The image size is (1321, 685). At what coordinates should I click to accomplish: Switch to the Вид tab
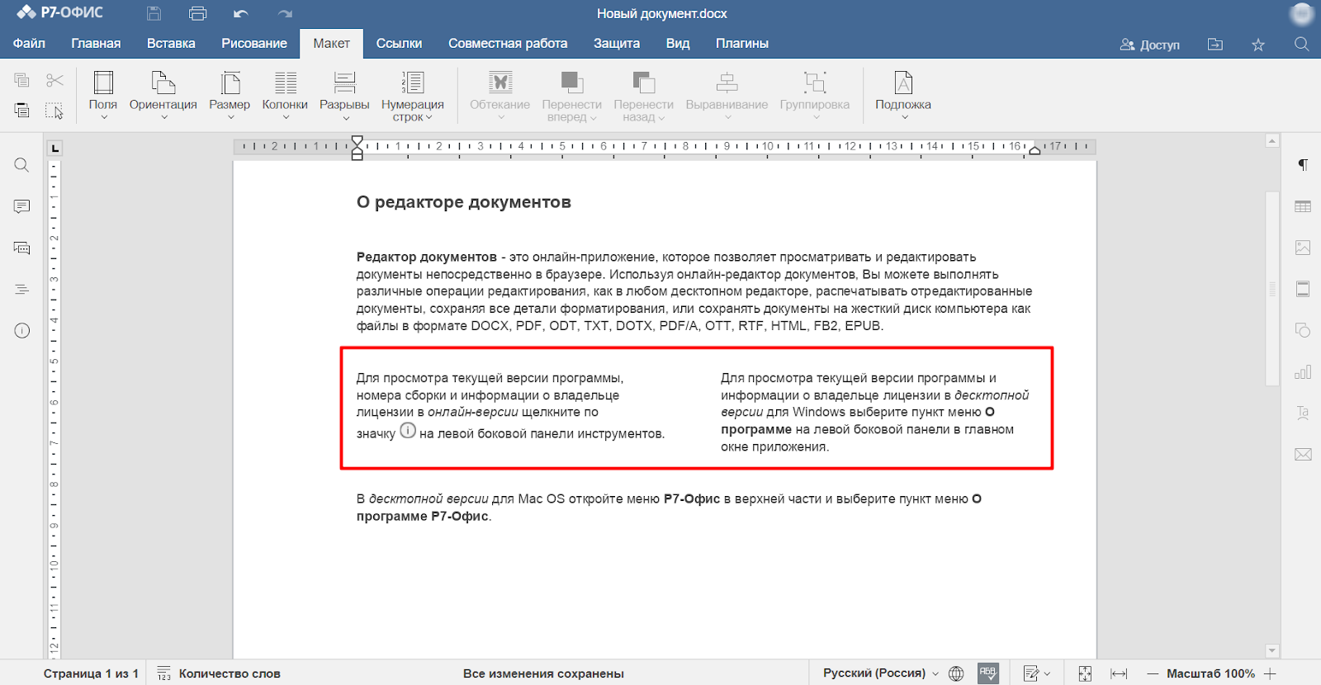(678, 44)
